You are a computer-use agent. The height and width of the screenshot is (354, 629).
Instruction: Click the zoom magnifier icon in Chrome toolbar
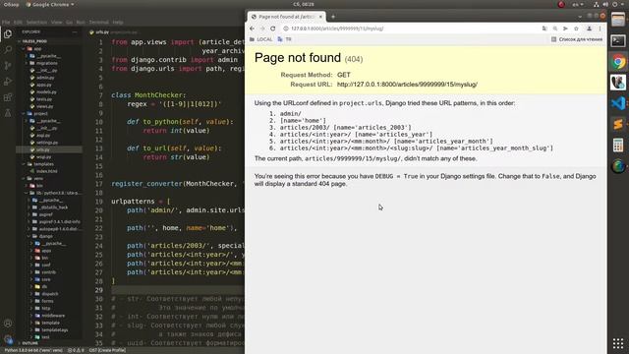(554, 29)
